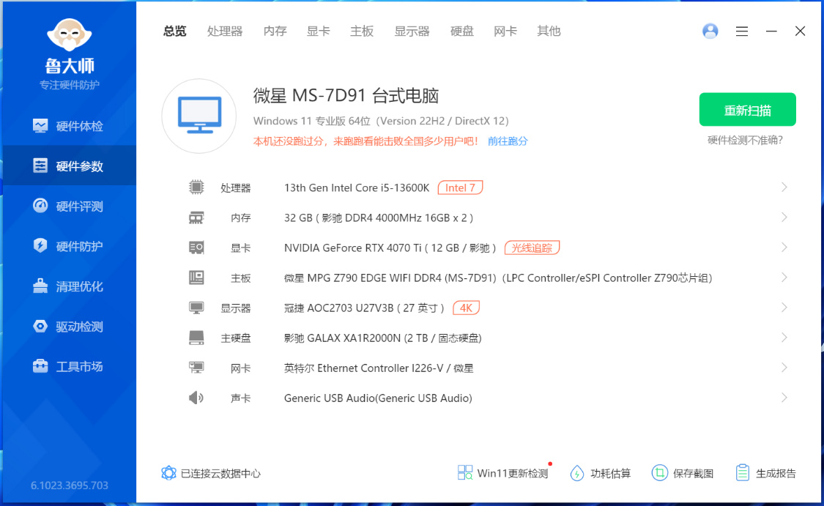Click 保存截图 to save screenshot
Screen dimensions: 824x506
pos(683,473)
